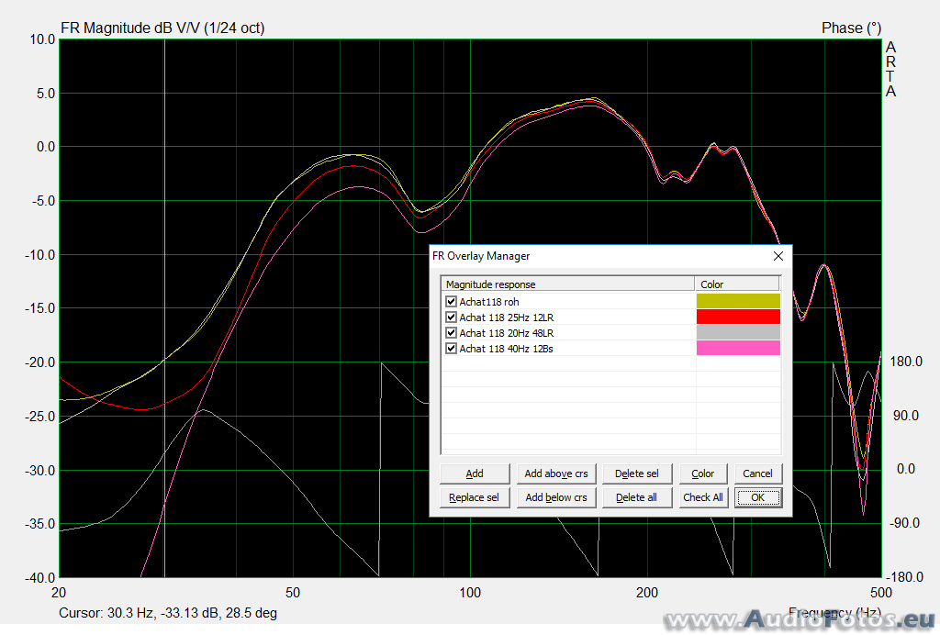Click the Cursor readout text below graph
This screenshot has height=635, width=940.
168,613
